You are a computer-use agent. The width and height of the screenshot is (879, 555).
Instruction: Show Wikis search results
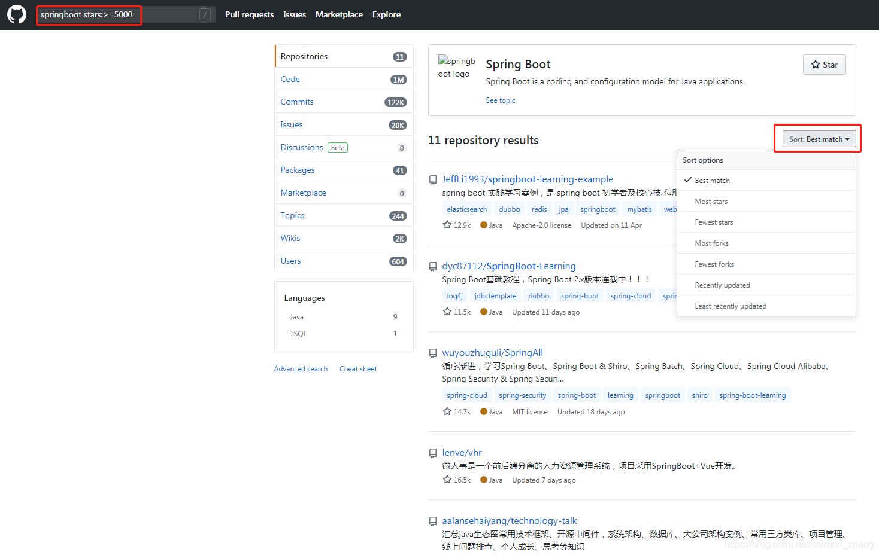(344, 238)
